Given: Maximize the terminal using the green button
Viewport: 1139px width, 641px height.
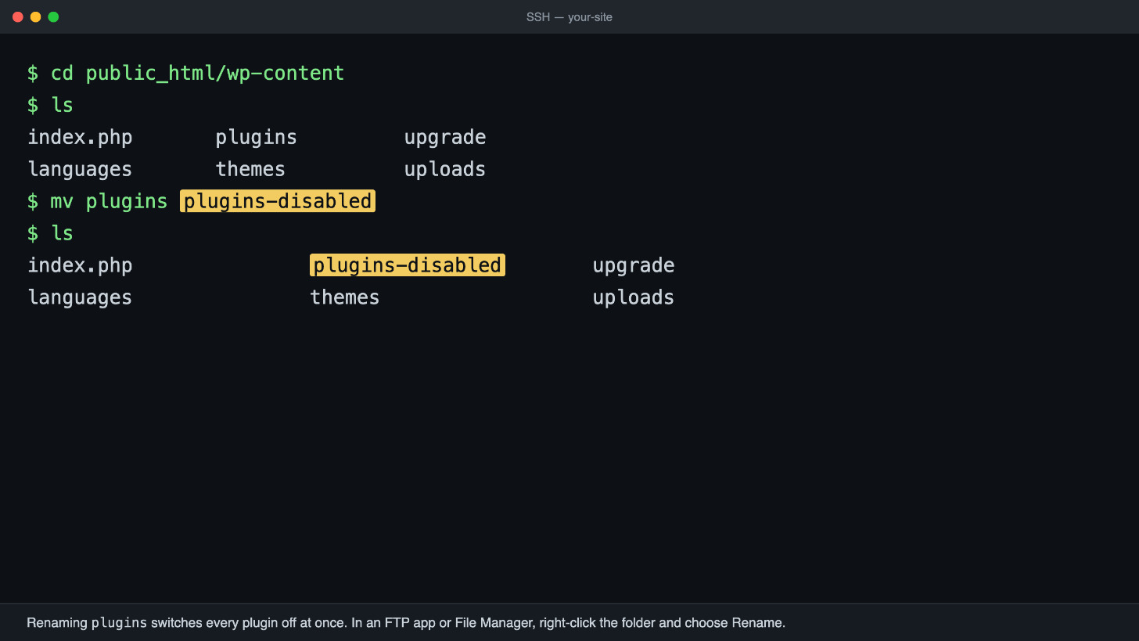Looking at the screenshot, I should (x=53, y=16).
